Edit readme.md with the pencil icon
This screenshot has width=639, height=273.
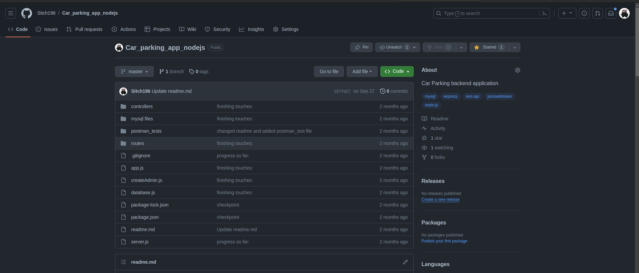(x=405, y=262)
